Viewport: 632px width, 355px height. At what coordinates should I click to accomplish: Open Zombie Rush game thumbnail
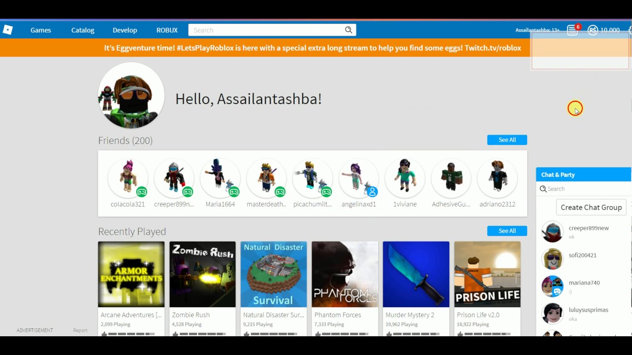coord(202,274)
